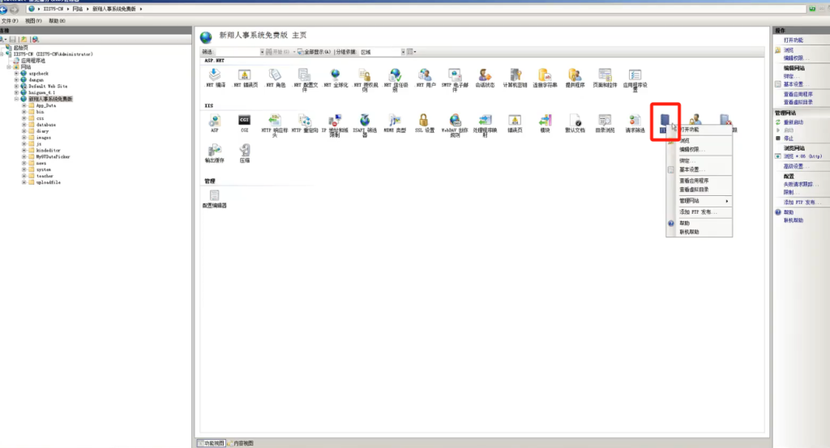The image size is (830, 448).
Task: Choose 编辑权限 in the context menu
Action: click(692, 150)
